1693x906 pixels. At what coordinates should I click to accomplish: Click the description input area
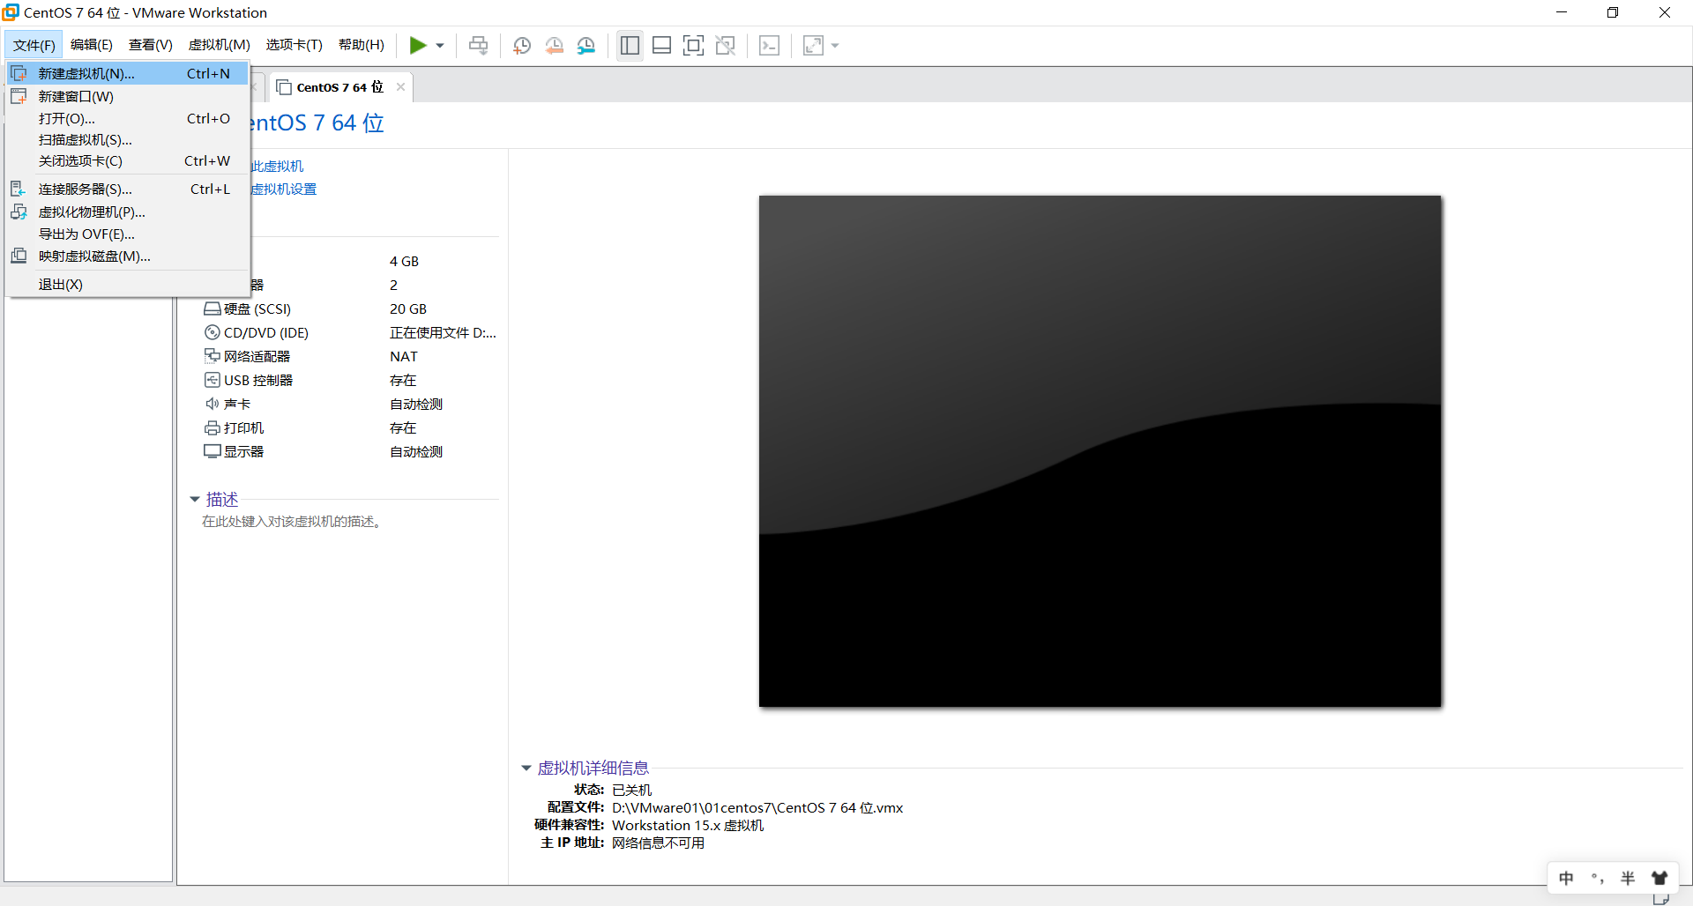tap(292, 522)
